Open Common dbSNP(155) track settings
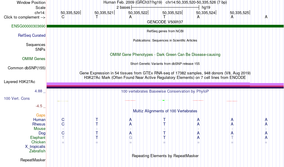Viewport: 284px width, 167px height. [x=26, y=68]
